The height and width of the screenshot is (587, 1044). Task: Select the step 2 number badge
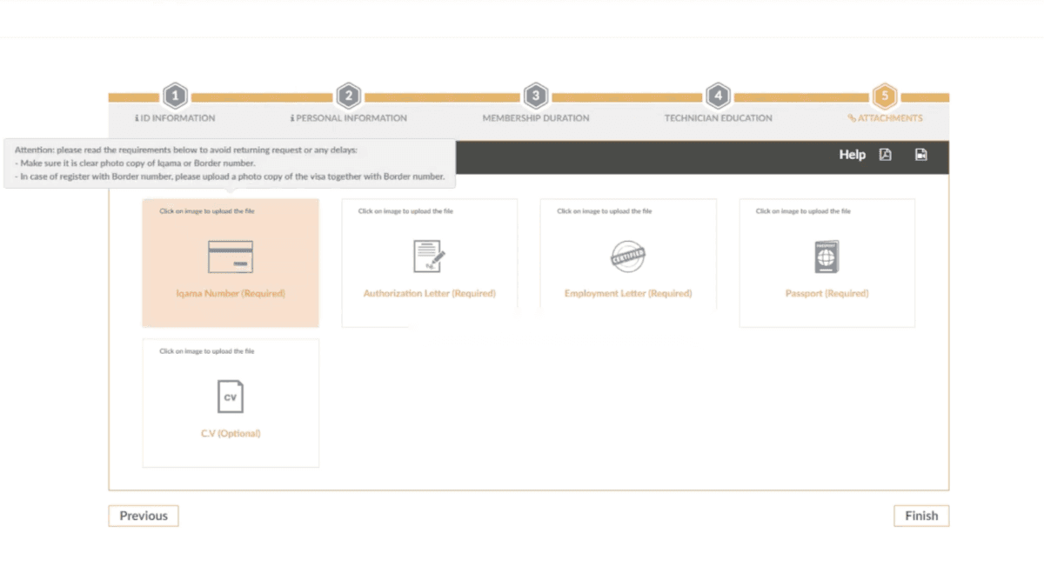(349, 96)
